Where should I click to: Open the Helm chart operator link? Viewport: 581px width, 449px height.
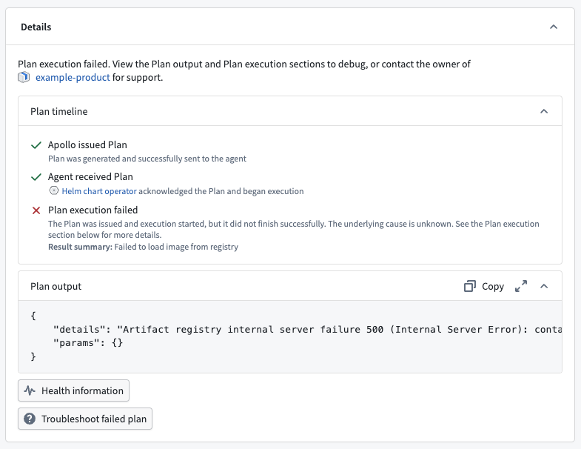[x=99, y=191]
